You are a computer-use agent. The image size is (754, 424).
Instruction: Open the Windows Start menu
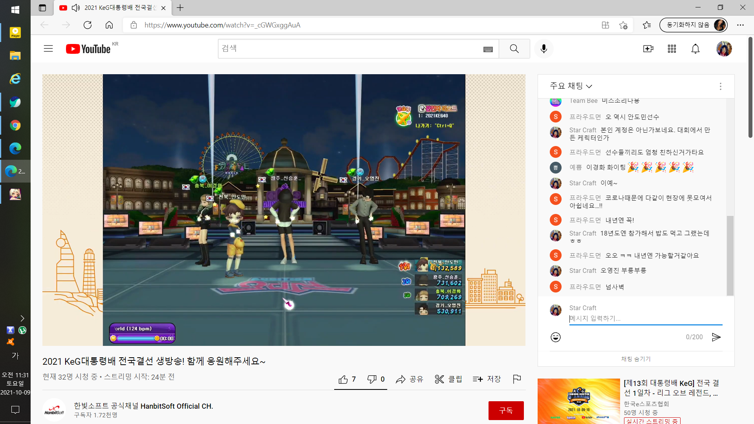[x=15, y=10]
